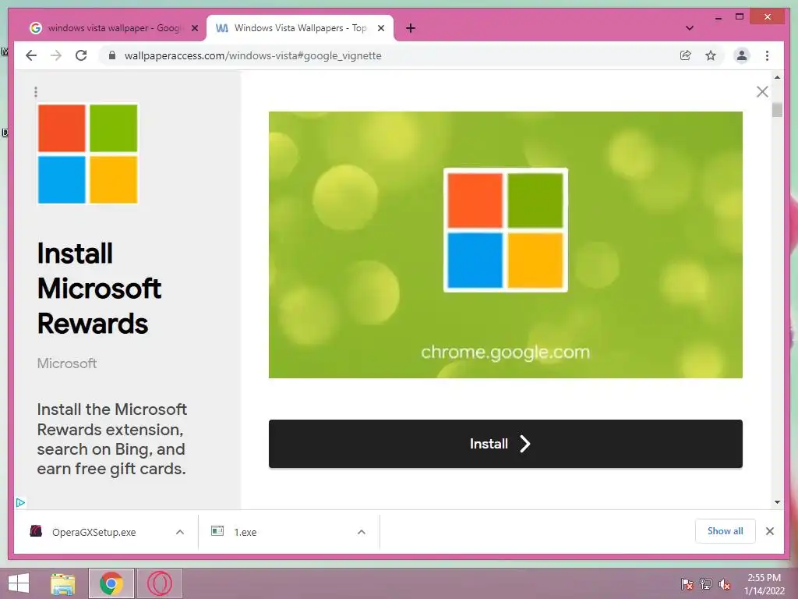798x599 pixels.
Task: Click the Chrome taskbar icon
Action: pos(111,583)
